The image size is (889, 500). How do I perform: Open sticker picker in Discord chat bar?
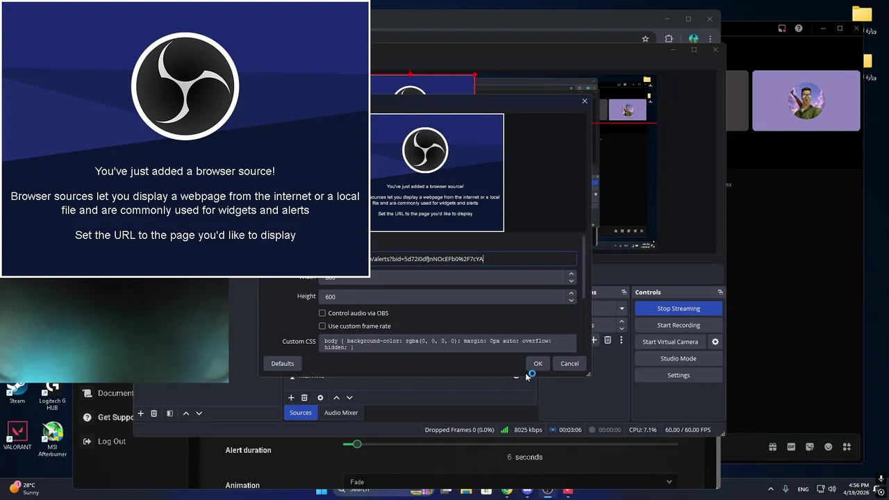(810, 447)
